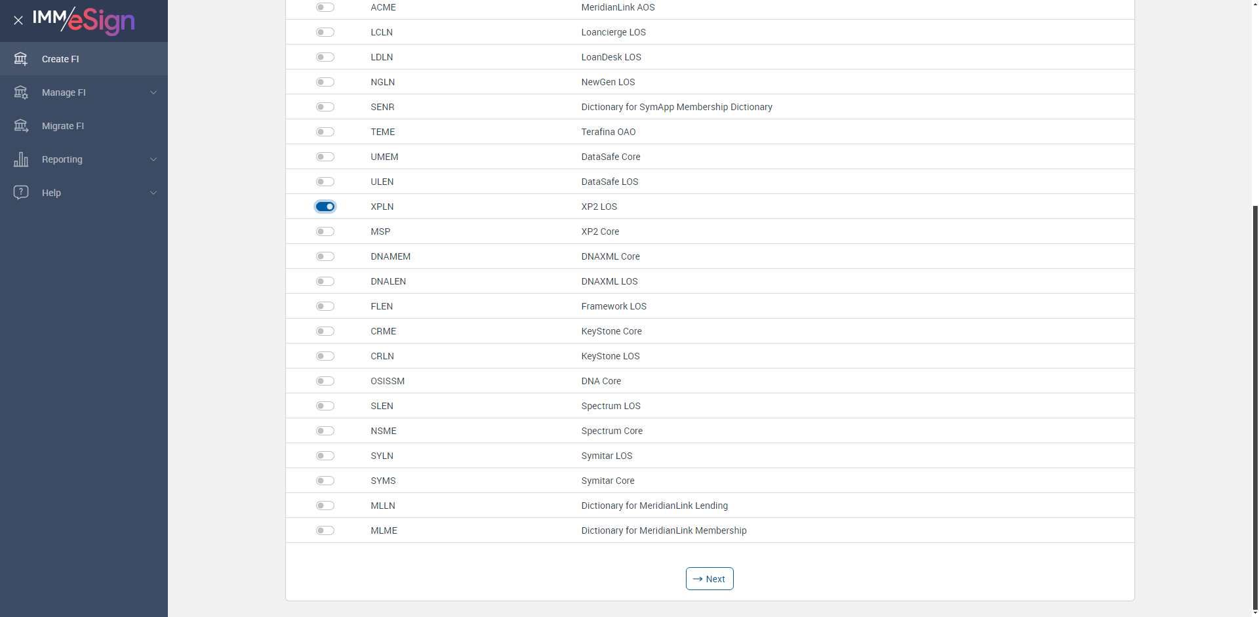This screenshot has height=617, width=1259.
Task: Click the 'Terafina OAO' description
Action: pos(609,132)
